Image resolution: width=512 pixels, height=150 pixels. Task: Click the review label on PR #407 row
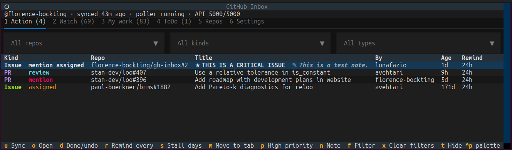(39, 73)
